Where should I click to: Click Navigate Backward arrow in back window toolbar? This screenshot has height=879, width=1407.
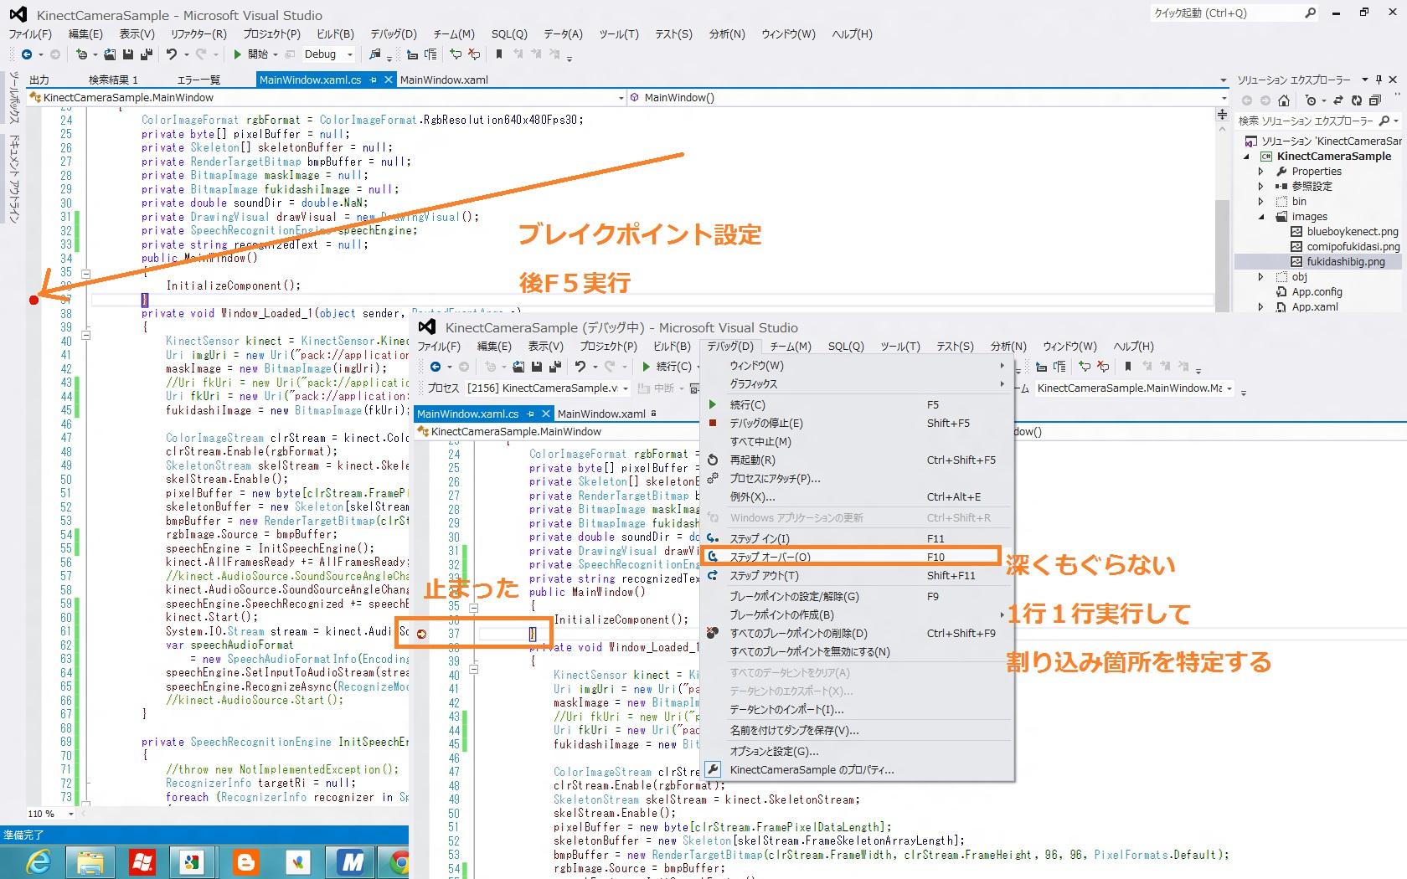(x=27, y=54)
